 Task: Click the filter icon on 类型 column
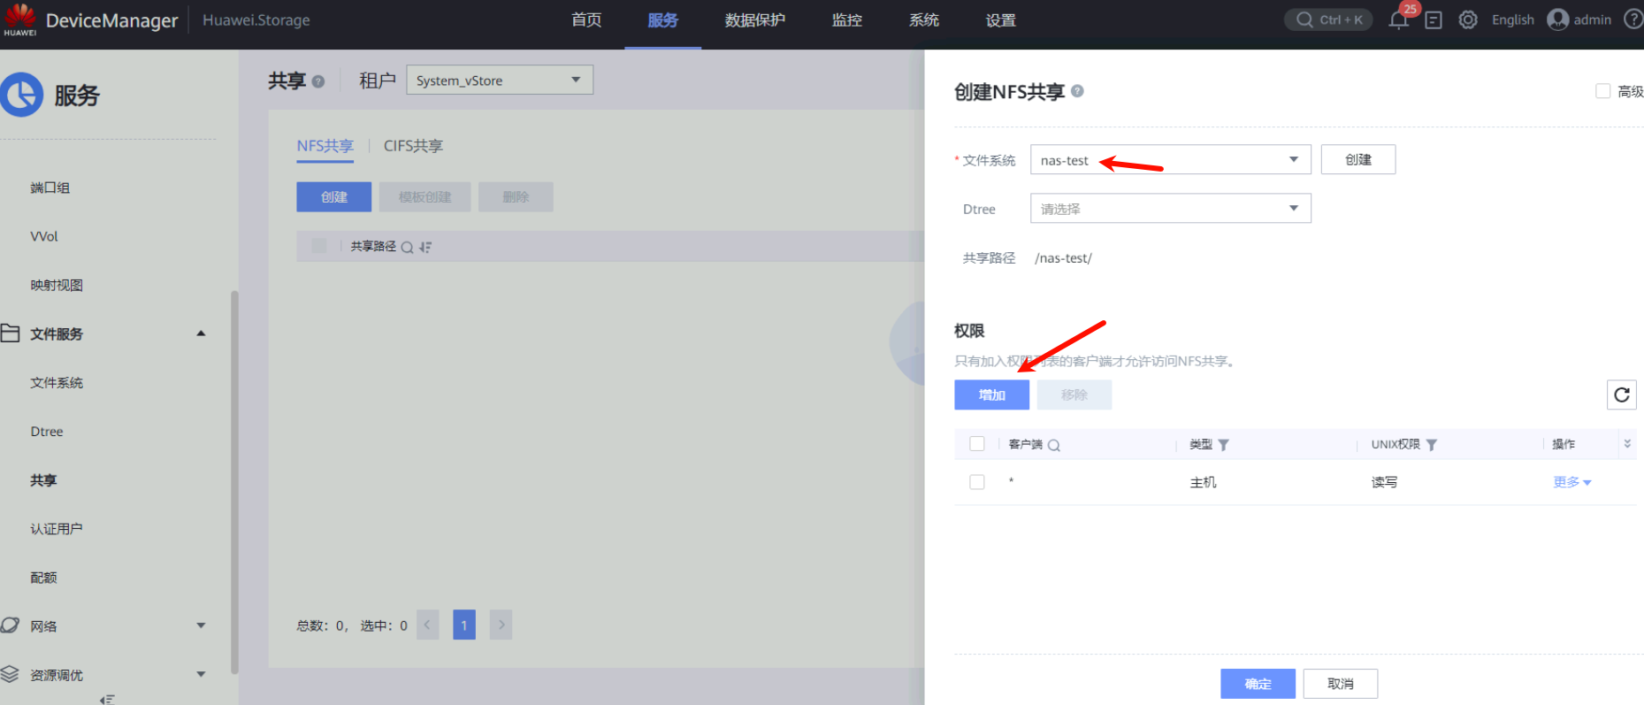1224,445
